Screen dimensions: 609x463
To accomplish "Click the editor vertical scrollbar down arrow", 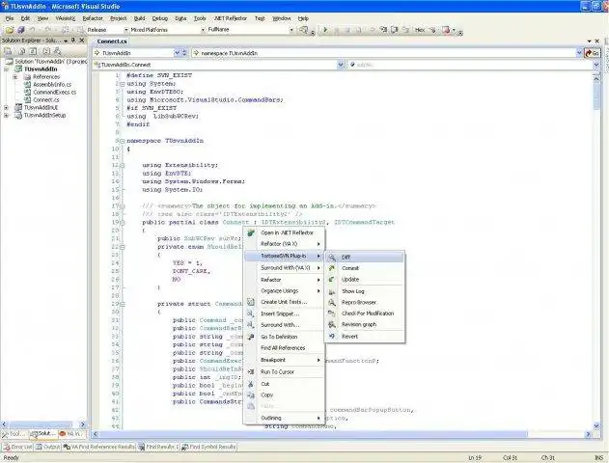I will click(x=596, y=425).
